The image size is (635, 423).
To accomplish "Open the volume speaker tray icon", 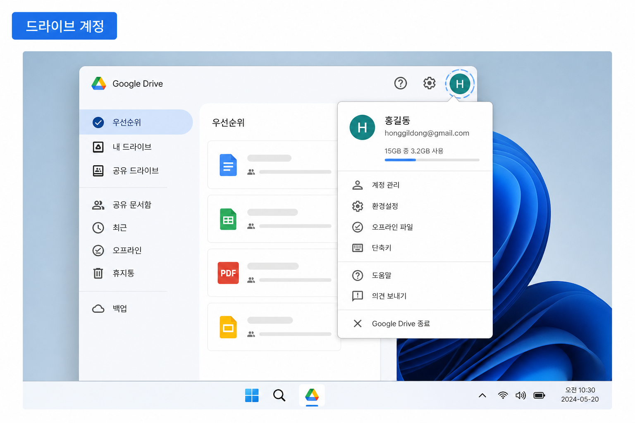I will [520, 395].
